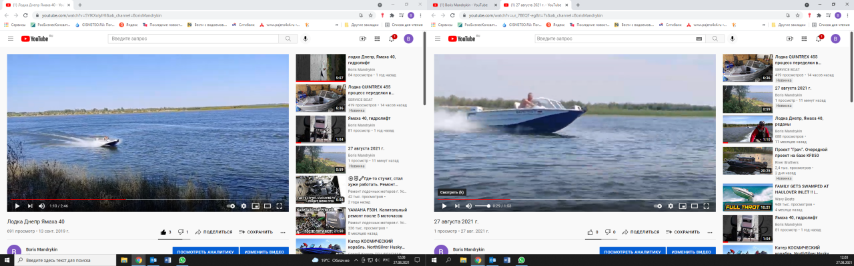Expand bookmarks overflow chevron in "Лодка Днепр" window
This screenshot has height=266, width=854.
click(337, 25)
